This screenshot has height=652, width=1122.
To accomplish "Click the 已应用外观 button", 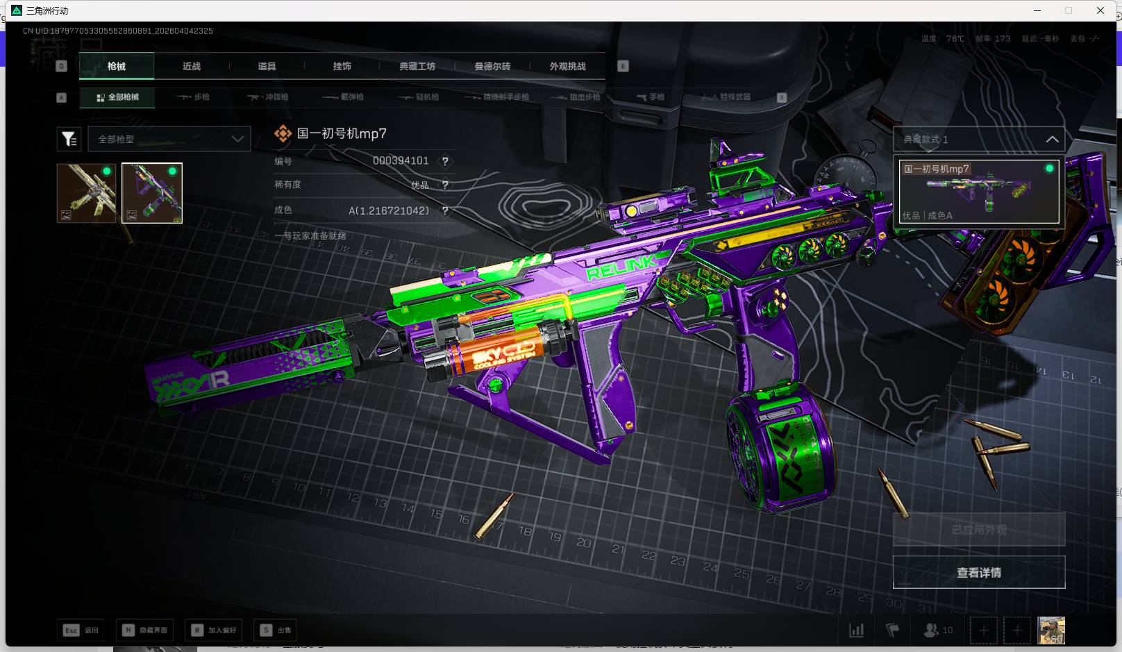I will [x=979, y=530].
